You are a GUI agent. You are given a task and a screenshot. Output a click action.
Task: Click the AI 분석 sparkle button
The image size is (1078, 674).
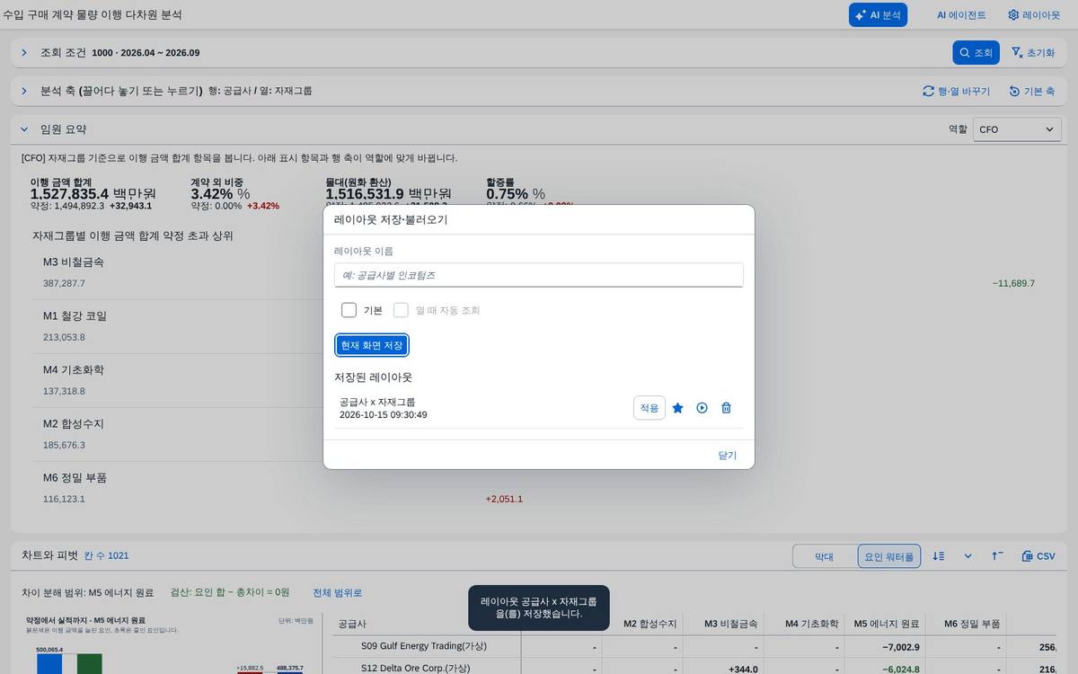(878, 15)
